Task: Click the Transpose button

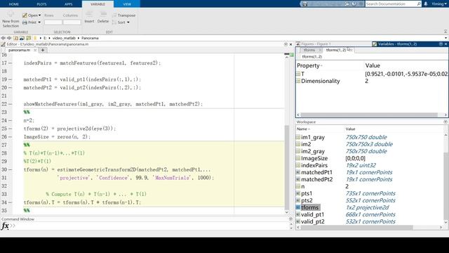Action: (x=124, y=15)
